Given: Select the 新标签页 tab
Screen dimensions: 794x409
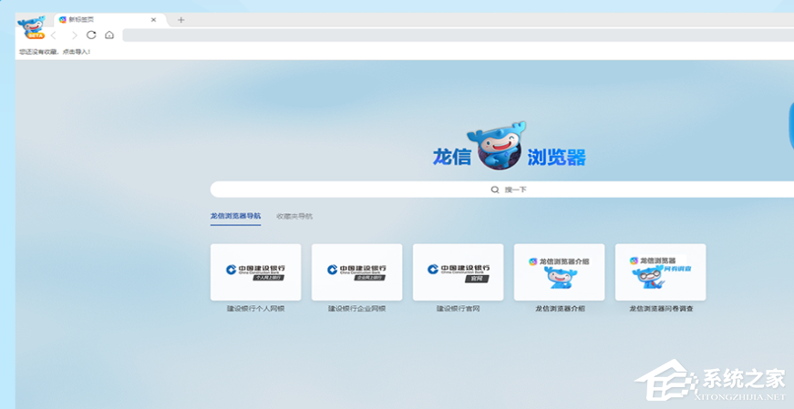Looking at the screenshot, I should (111, 20).
